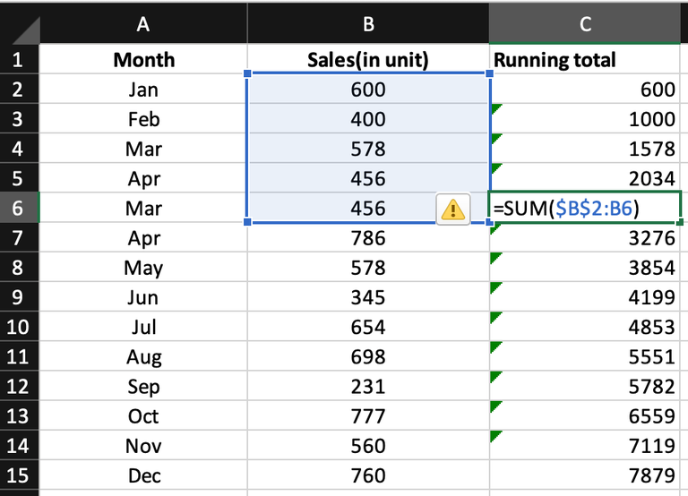The width and height of the screenshot is (688, 496).
Task: Select row 6 header
Action: (x=20, y=209)
